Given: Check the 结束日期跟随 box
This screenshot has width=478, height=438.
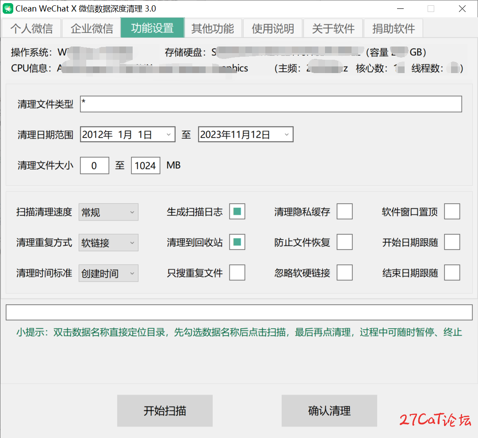Looking at the screenshot, I should (452, 272).
